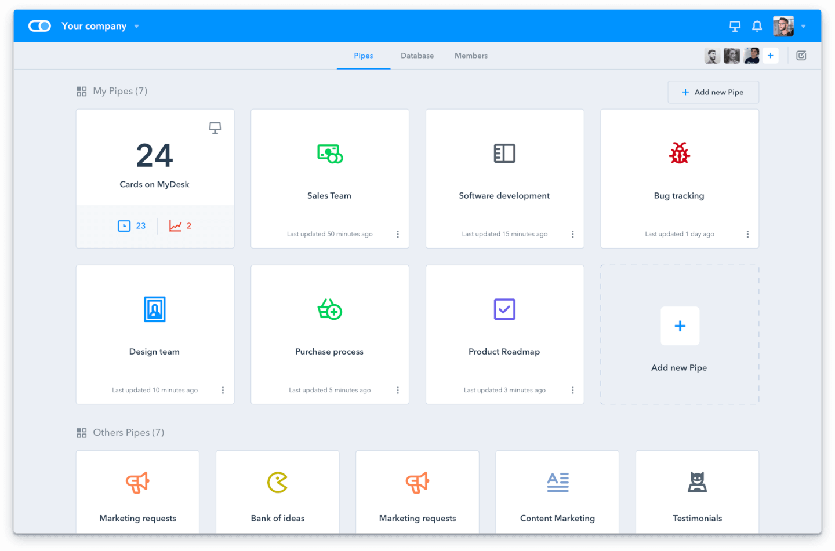Screen dimensions: 835x551
Task: Click the Sales Team title
Action: (329, 196)
